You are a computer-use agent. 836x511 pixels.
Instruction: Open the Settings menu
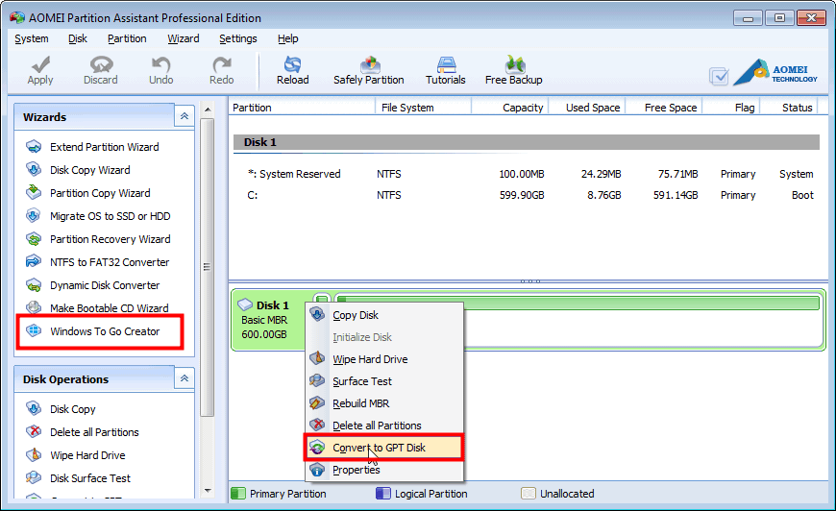(x=237, y=38)
